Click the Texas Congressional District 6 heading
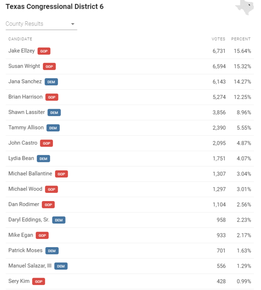The width and height of the screenshot is (261, 290). tap(55, 7)
